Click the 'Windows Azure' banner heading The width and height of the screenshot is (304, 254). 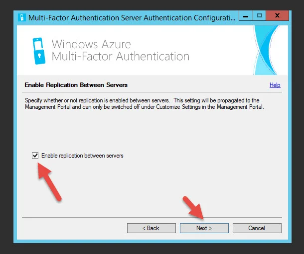(91, 44)
